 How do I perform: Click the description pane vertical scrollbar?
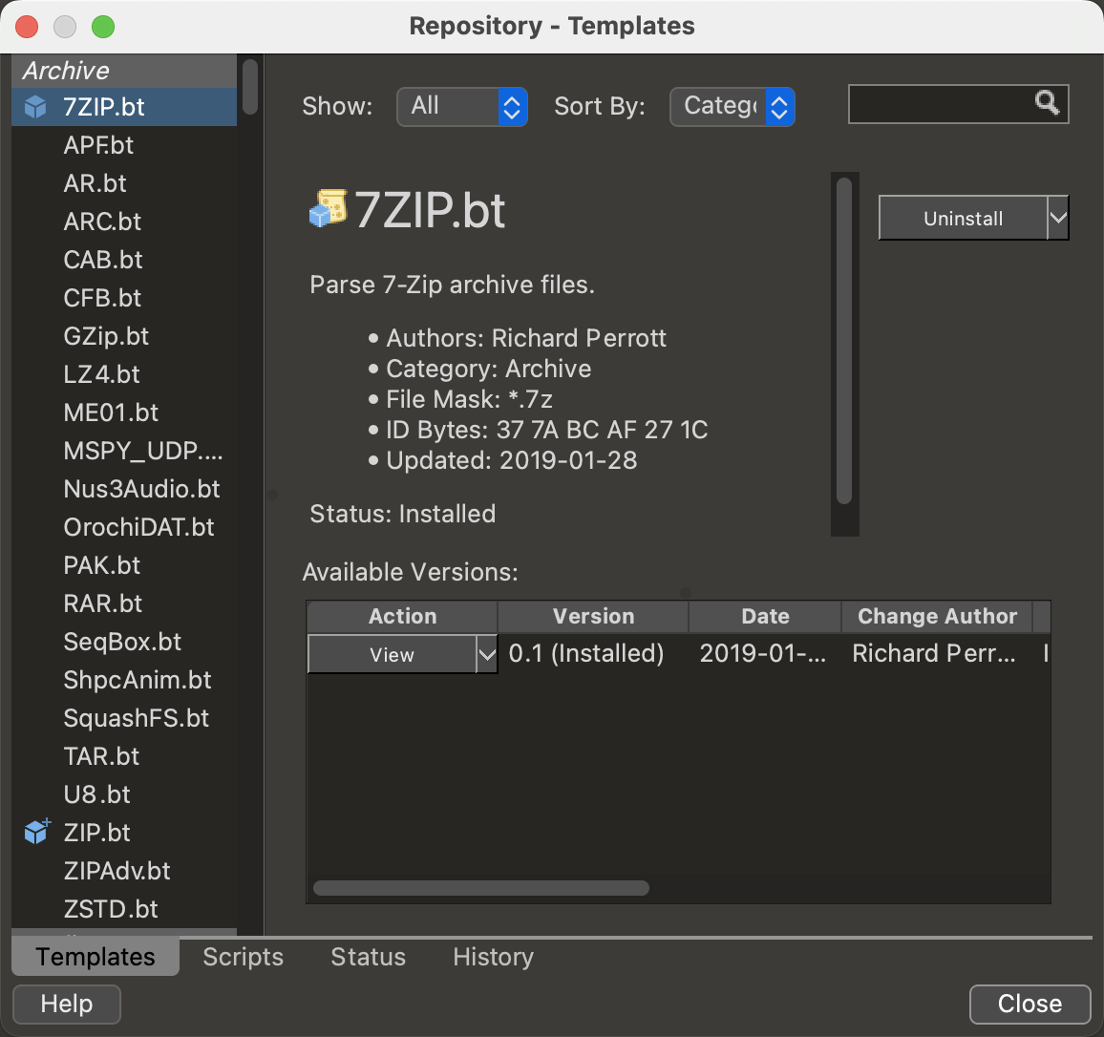[x=845, y=341]
